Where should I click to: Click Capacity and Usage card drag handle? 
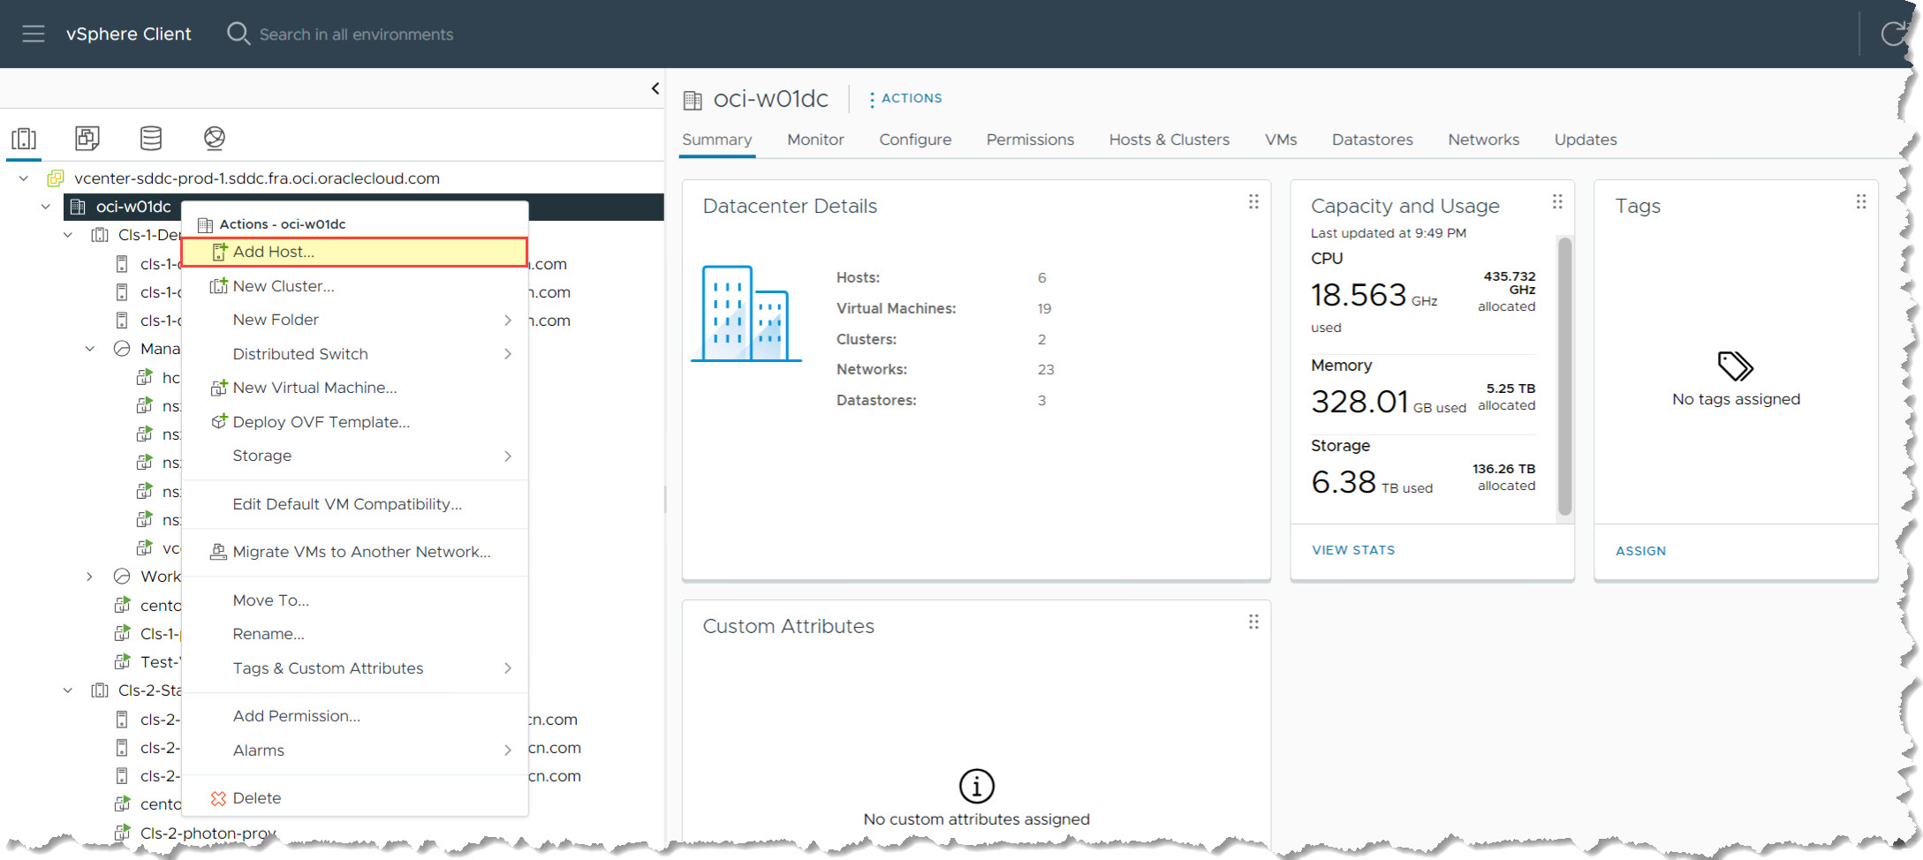click(x=1557, y=202)
